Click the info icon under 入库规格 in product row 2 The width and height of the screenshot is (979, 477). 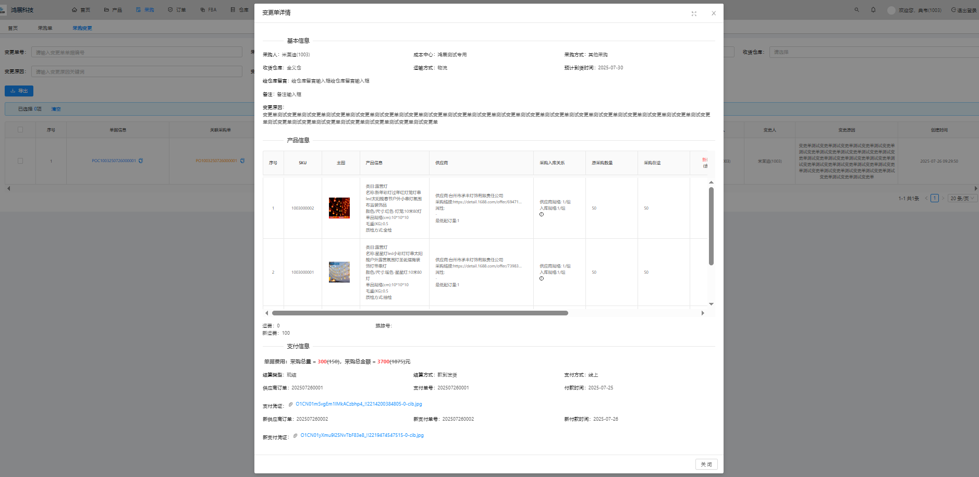pyautogui.click(x=542, y=278)
